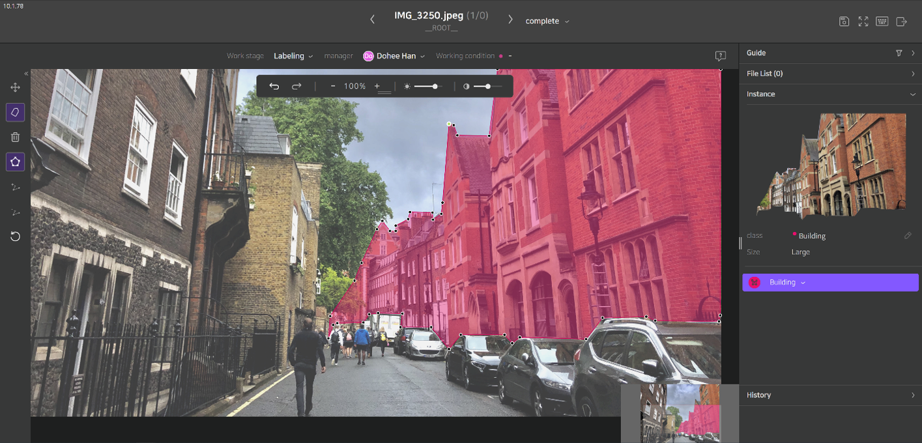Click the exit icon in header
This screenshot has height=443, width=922.
coord(902,21)
